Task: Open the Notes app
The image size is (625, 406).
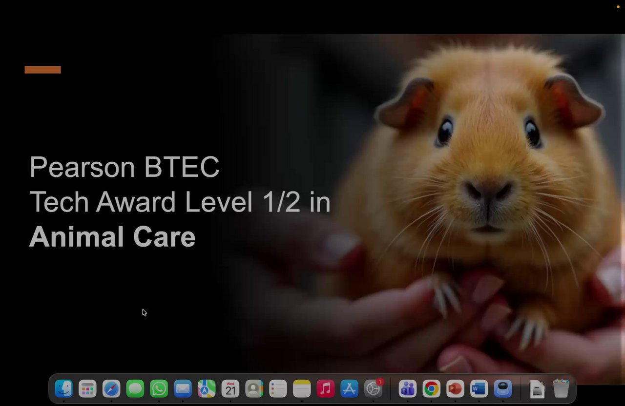Action: click(x=302, y=388)
